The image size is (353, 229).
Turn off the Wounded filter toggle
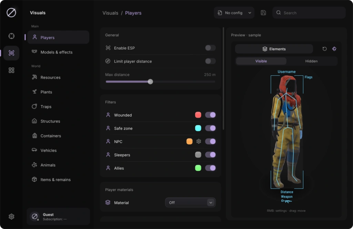point(210,115)
